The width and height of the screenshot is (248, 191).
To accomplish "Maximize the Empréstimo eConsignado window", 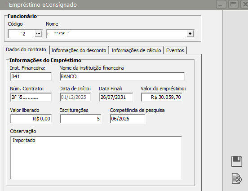I will (x=233, y=4).
